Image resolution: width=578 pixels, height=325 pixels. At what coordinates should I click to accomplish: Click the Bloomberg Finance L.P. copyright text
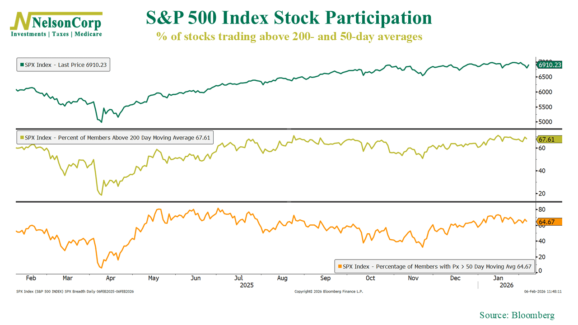click(329, 292)
